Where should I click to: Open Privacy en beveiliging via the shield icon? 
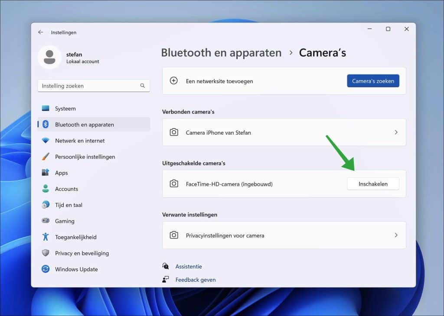[x=46, y=253]
